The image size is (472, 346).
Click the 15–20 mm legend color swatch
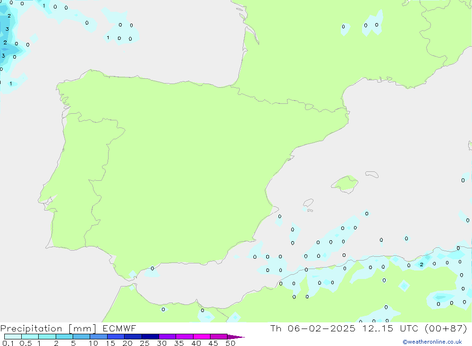pos(116,337)
